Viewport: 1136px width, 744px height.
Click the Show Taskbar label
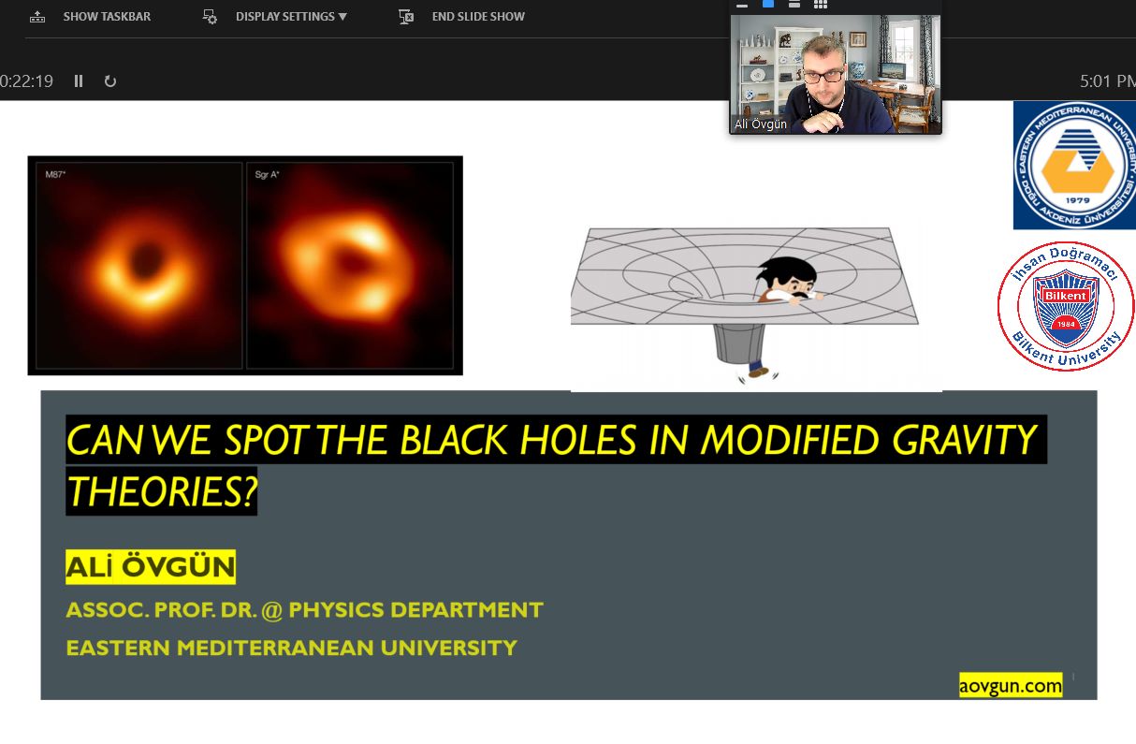107,17
